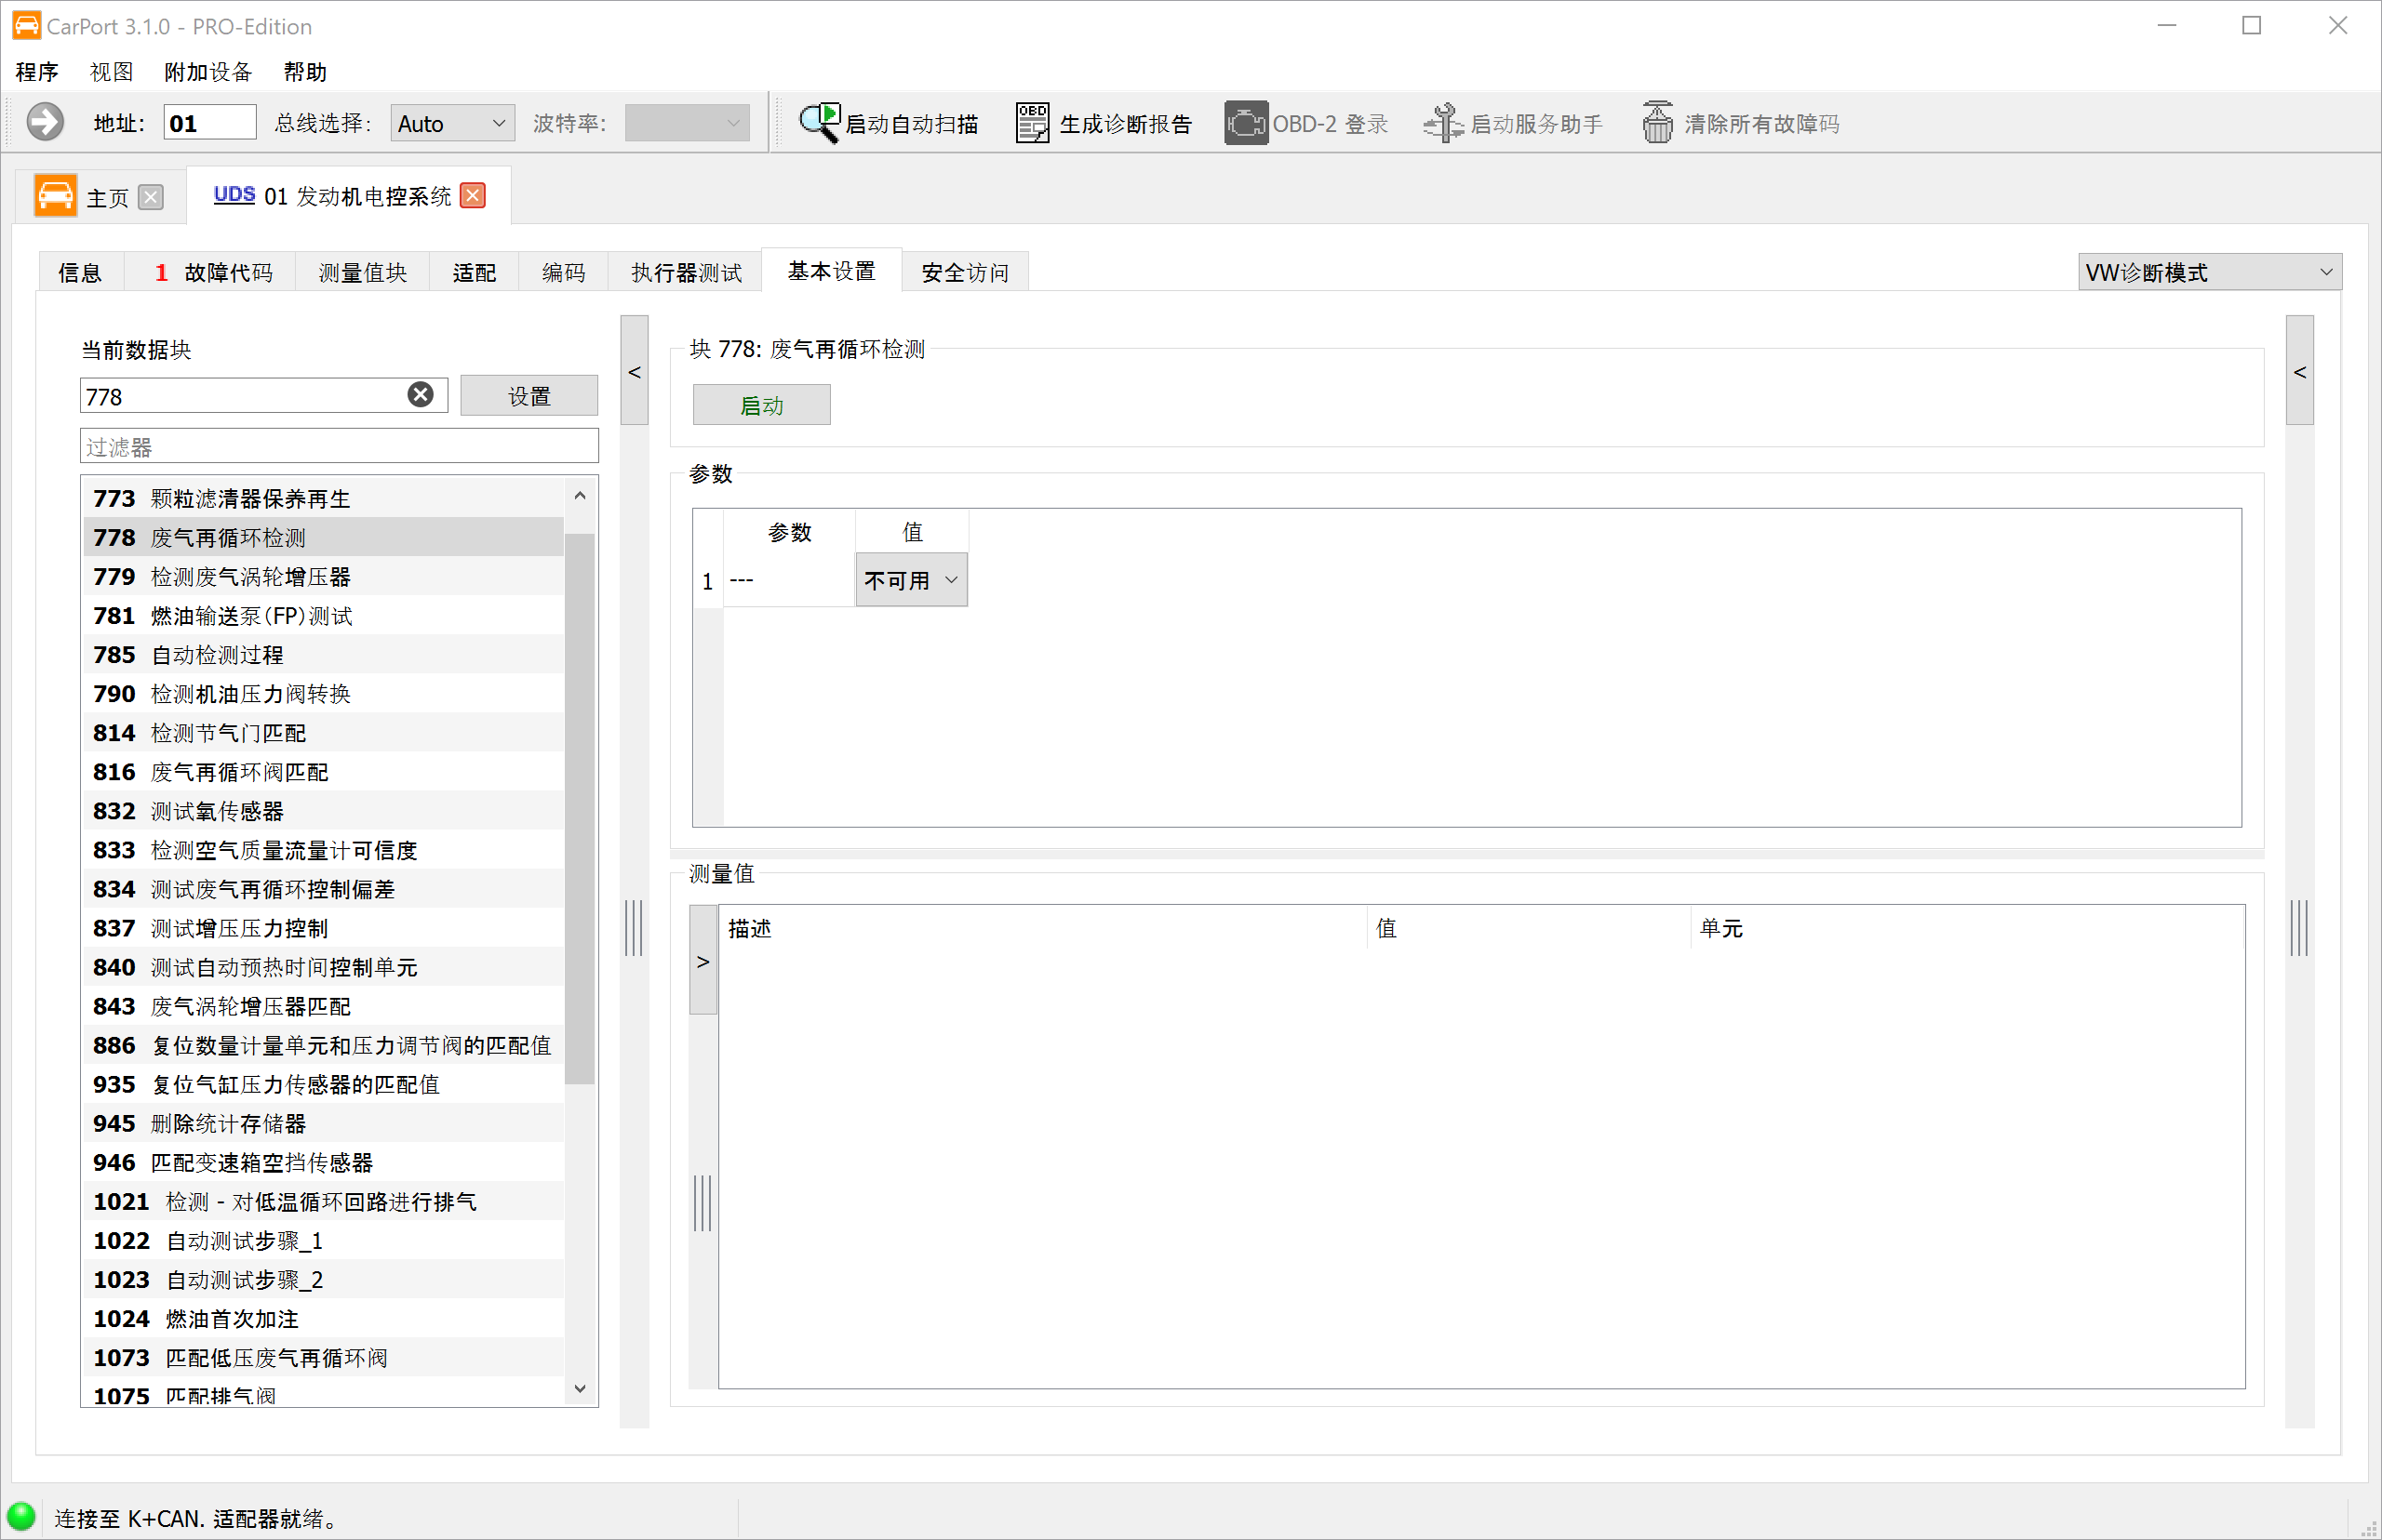Select block 785 自动检测过程
Screen dimensions: 2382x1540
click(x=323, y=654)
